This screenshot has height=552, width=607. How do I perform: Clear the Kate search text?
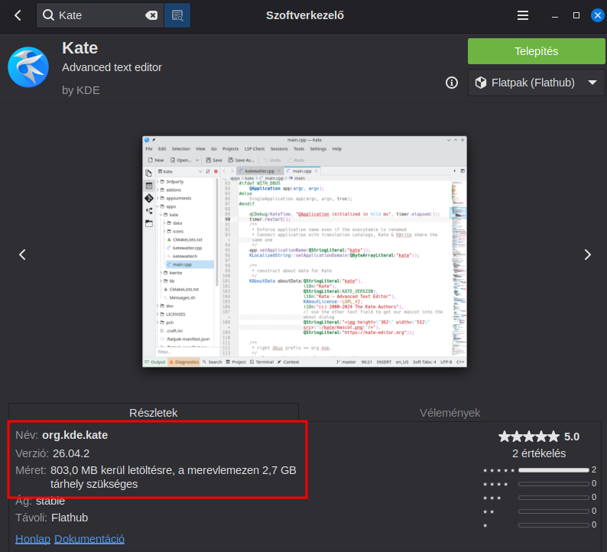point(151,15)
